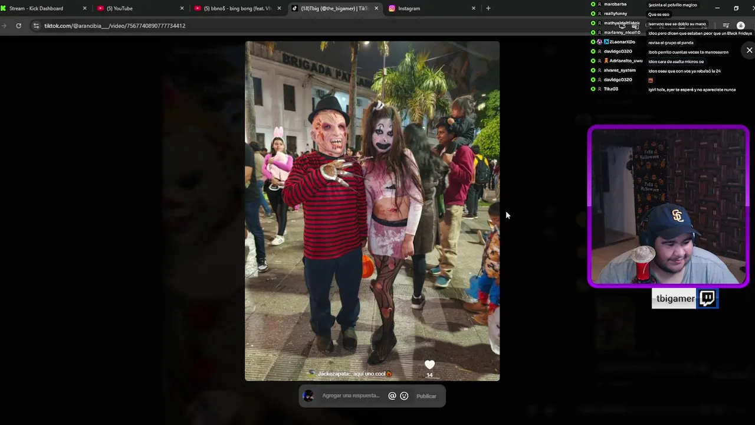
Task: Click the message mentioning Black Fridays
Action: (x=700, y=33)
